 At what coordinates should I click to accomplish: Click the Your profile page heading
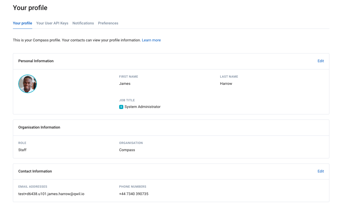coord(30,8)
